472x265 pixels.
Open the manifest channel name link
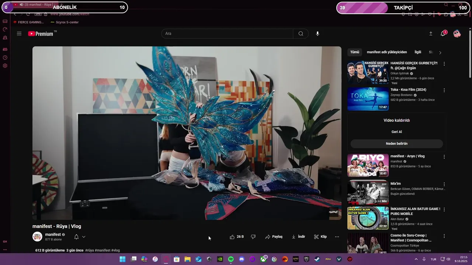[53, 234]
